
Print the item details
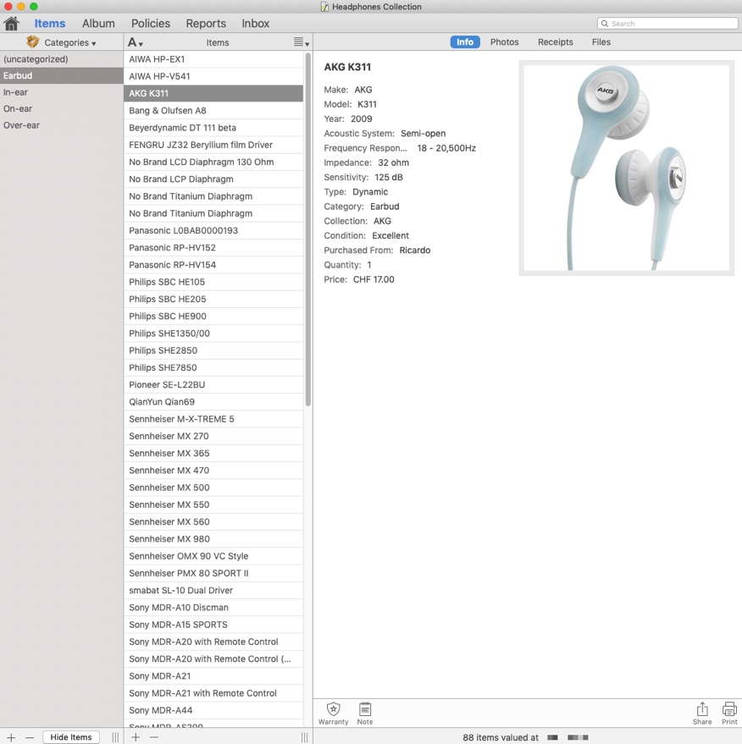729,714
